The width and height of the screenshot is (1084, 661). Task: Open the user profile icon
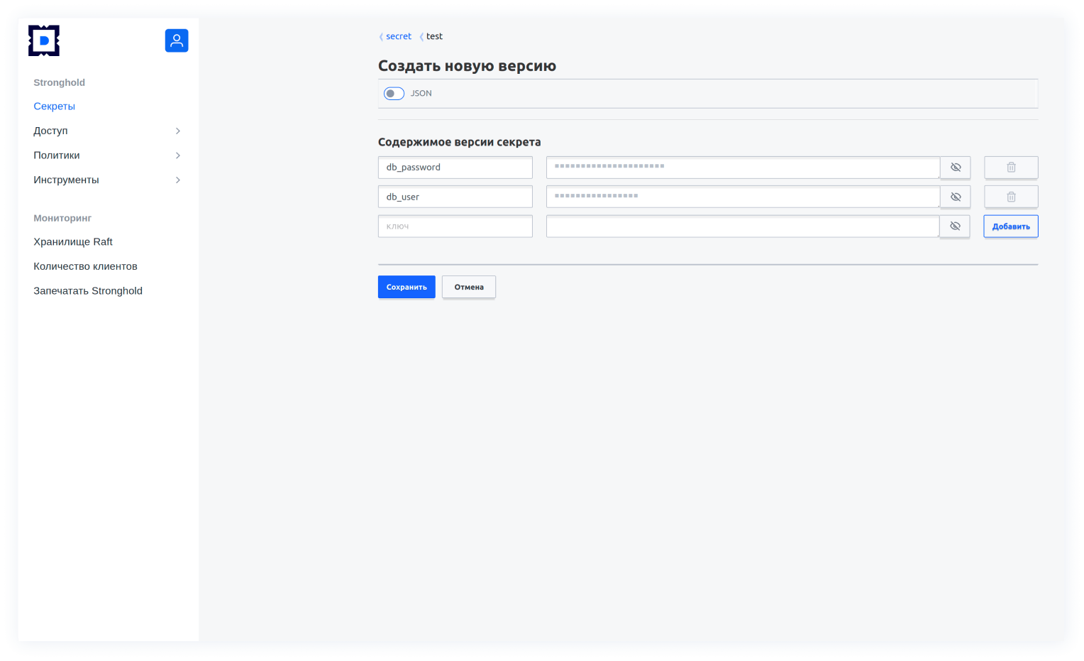(177, 40)
